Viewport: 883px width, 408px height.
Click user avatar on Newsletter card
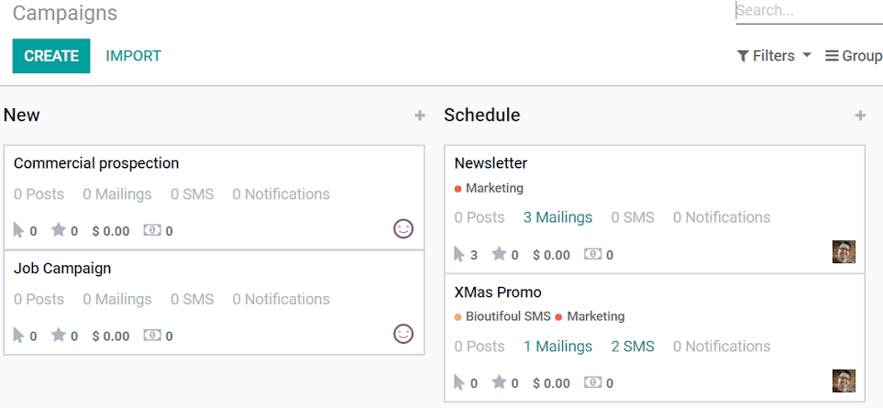point(844,251)
